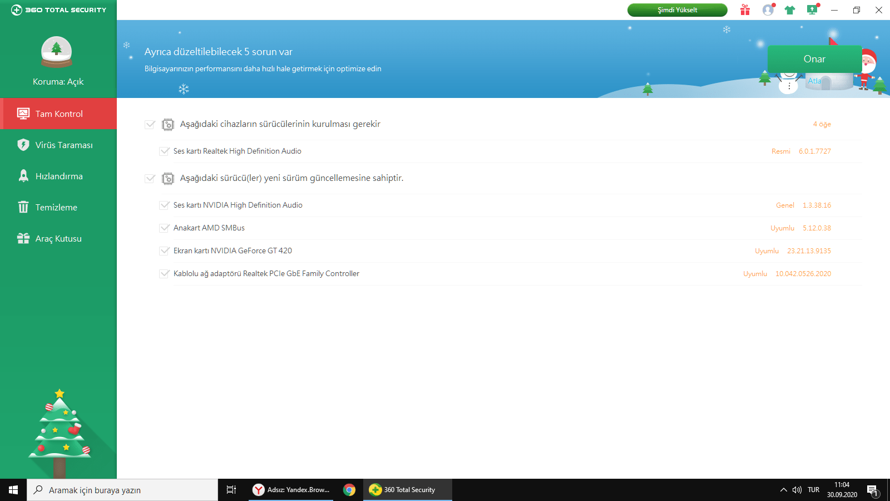This screenshot has height=501, width=890.
Task: Click the Atla skip link
Action: click(814, 81)
